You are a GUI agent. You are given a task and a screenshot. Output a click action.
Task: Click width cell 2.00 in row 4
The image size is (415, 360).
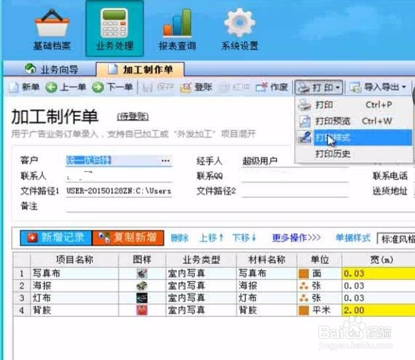[379, 310]
